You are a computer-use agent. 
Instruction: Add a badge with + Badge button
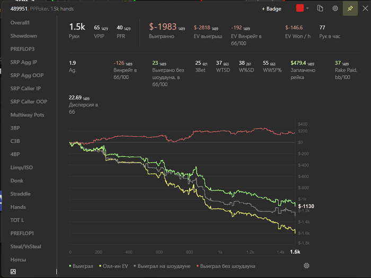click(271, 9)
